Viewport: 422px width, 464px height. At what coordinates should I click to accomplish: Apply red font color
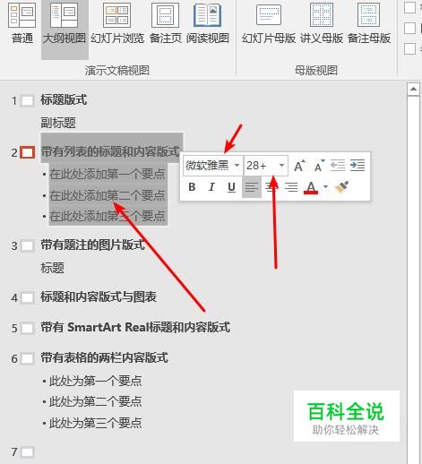(311, 187)
